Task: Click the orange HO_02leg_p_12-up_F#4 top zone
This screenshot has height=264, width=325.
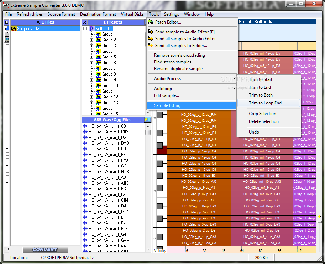Action: [x=199, y=115]
